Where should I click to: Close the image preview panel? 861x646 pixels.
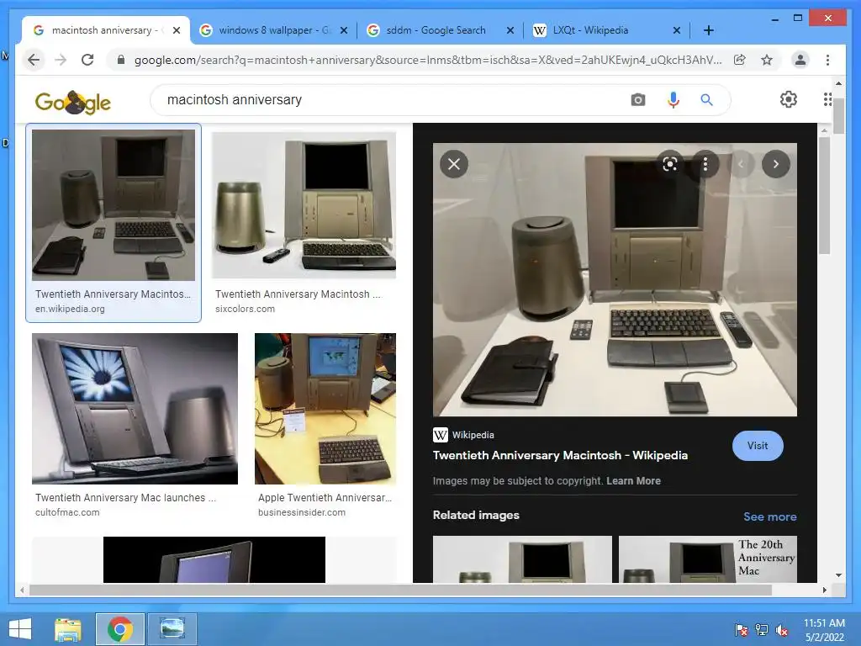(x=454, y=164)
